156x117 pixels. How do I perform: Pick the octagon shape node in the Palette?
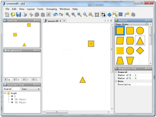click(130, 50)
